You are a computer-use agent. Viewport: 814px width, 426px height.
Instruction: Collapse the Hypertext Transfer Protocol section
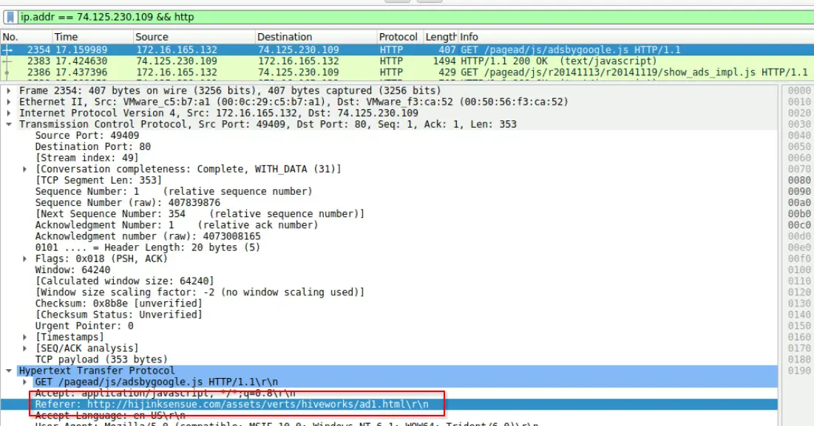pyautogui.click(x=9, y=371)
